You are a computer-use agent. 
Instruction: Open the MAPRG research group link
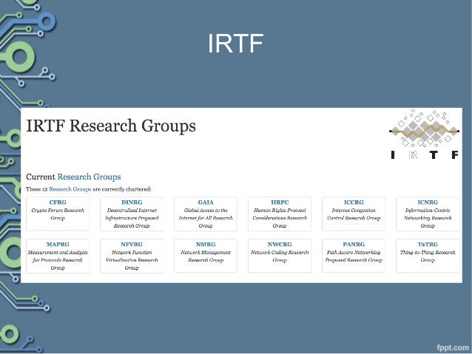(x=58, y=244)
